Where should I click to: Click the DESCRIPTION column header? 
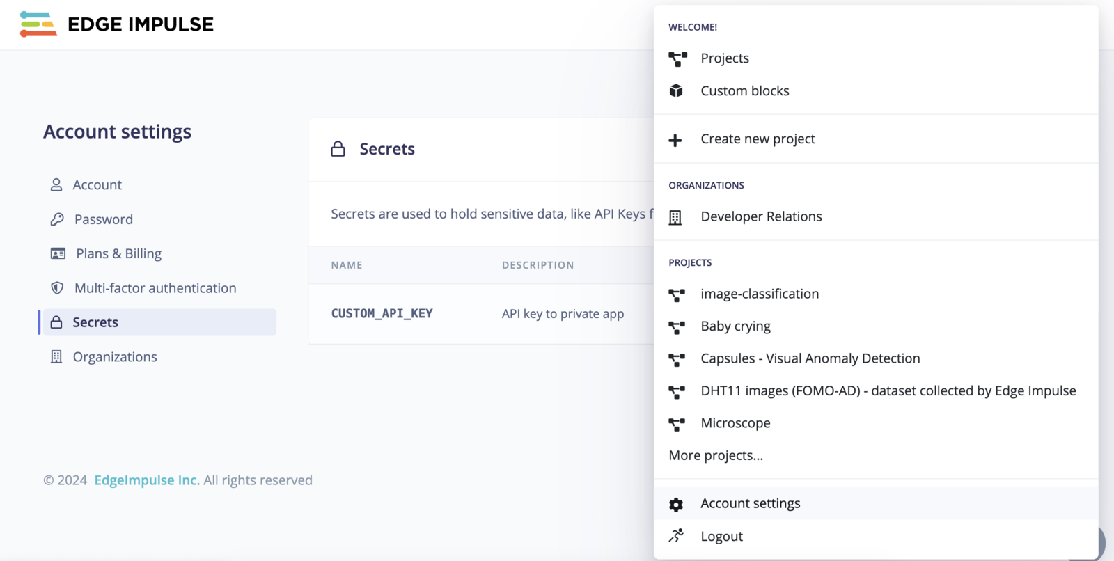click(x=538, y=265)
